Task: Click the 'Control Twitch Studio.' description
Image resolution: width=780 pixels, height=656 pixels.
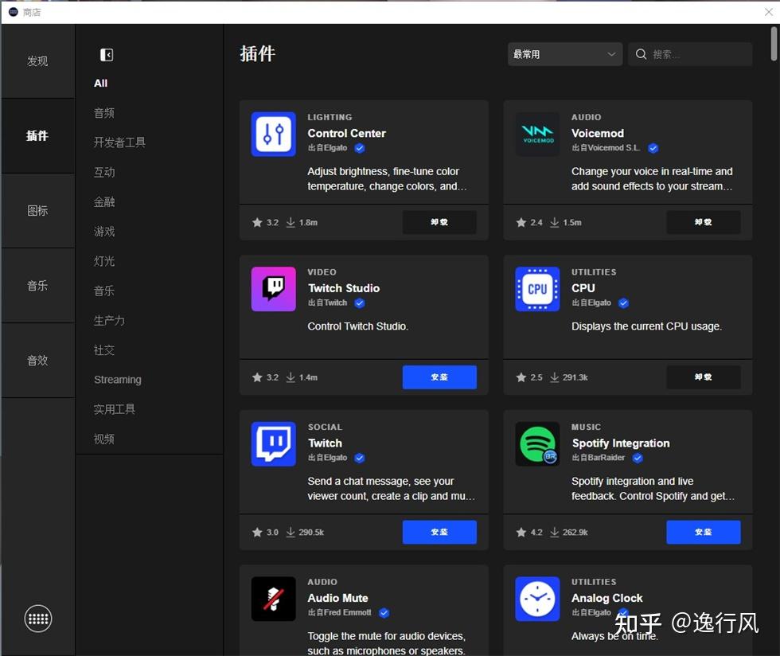Action: click(357, 326)
